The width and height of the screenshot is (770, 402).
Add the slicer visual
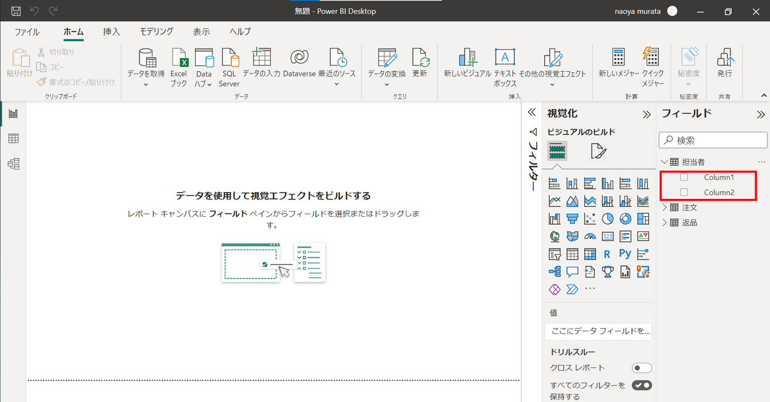pyautogui.click(x=554, y=254)
